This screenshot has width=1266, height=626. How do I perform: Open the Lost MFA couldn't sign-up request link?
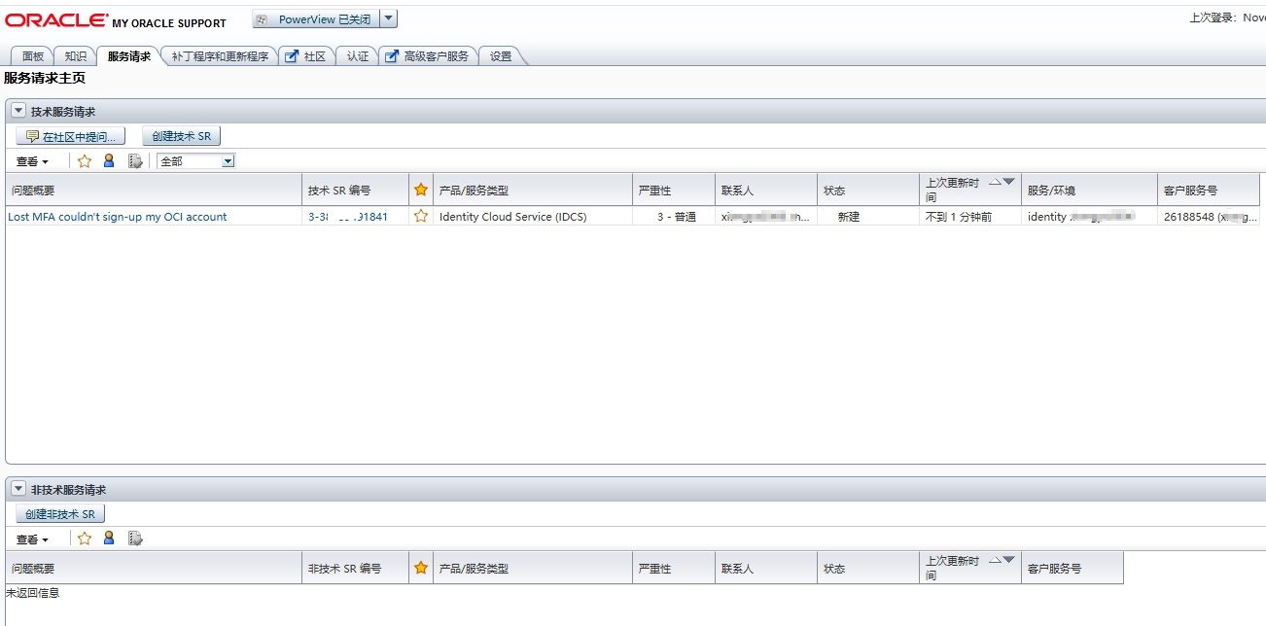(118, 217)
